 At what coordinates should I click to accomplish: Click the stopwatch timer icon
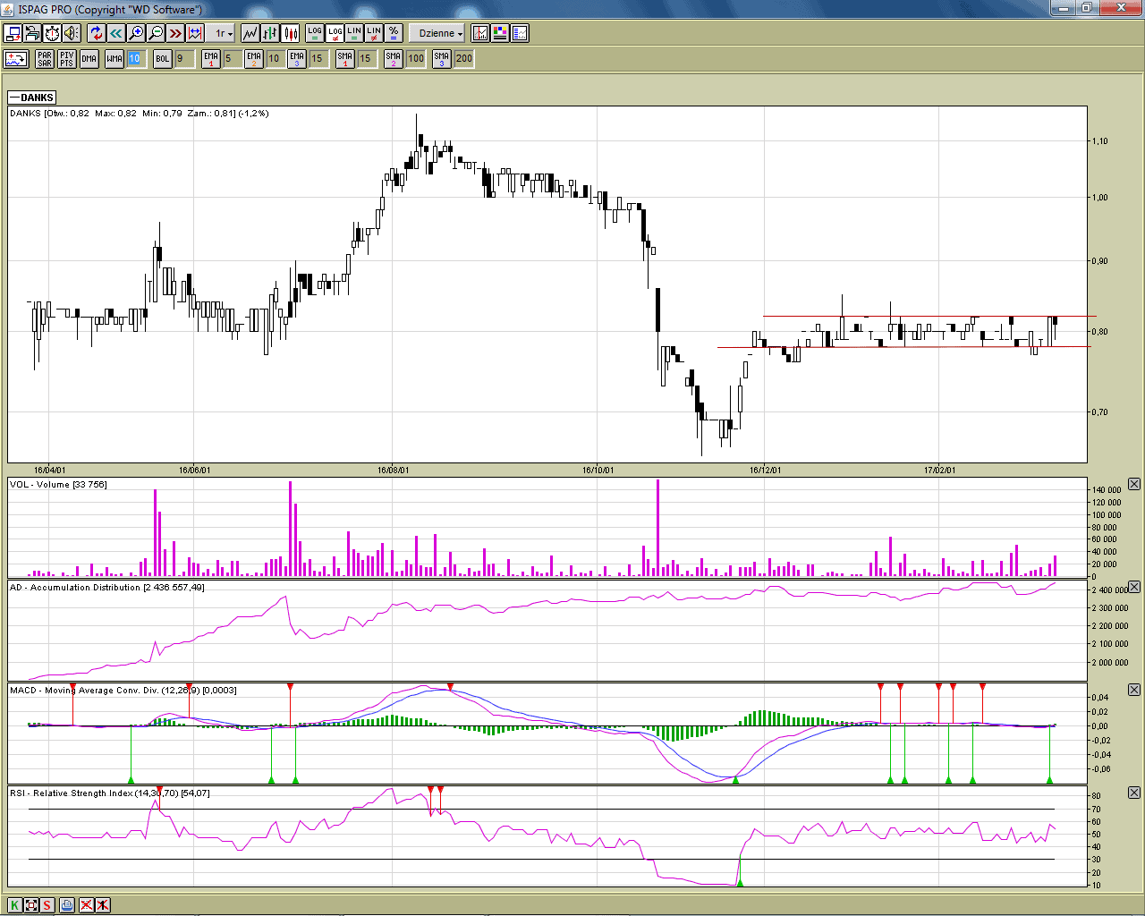52,33
